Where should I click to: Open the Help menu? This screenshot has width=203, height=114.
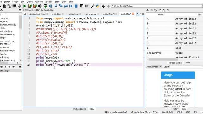coord(71,2)
